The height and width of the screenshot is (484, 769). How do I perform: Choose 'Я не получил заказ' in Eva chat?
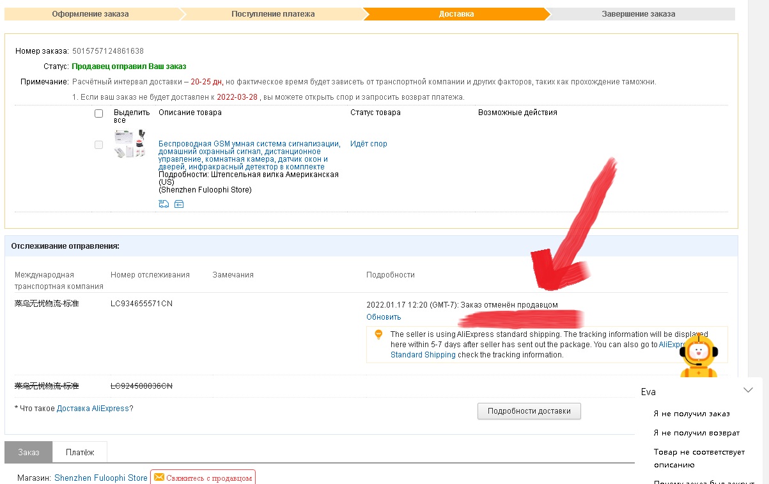(692, 414)
